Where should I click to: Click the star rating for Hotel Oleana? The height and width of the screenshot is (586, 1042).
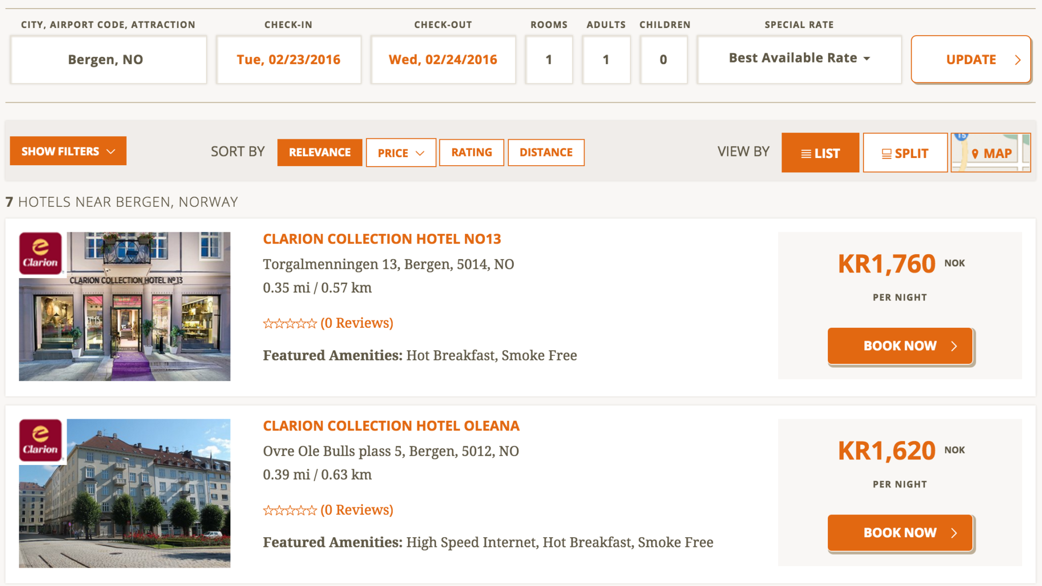(x=290, y=510)
